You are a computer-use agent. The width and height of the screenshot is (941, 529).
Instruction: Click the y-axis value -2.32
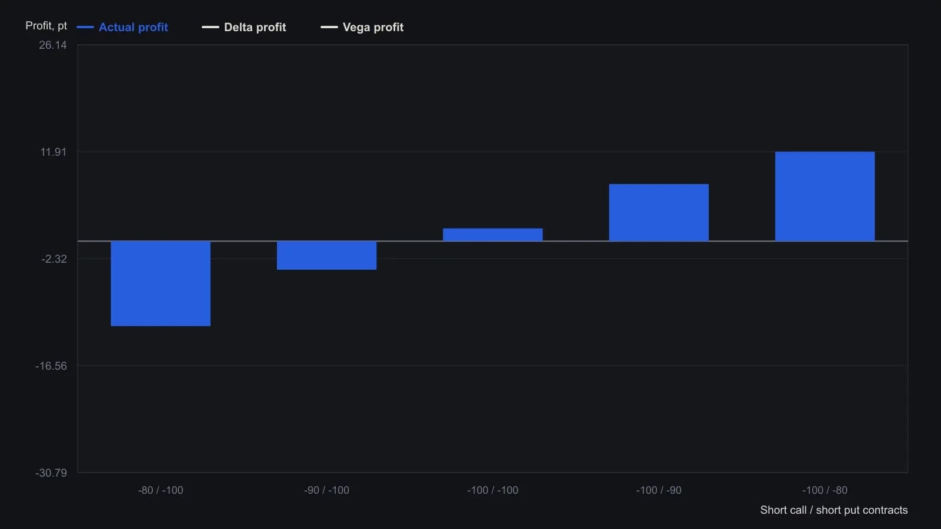(x=54, y=259)
